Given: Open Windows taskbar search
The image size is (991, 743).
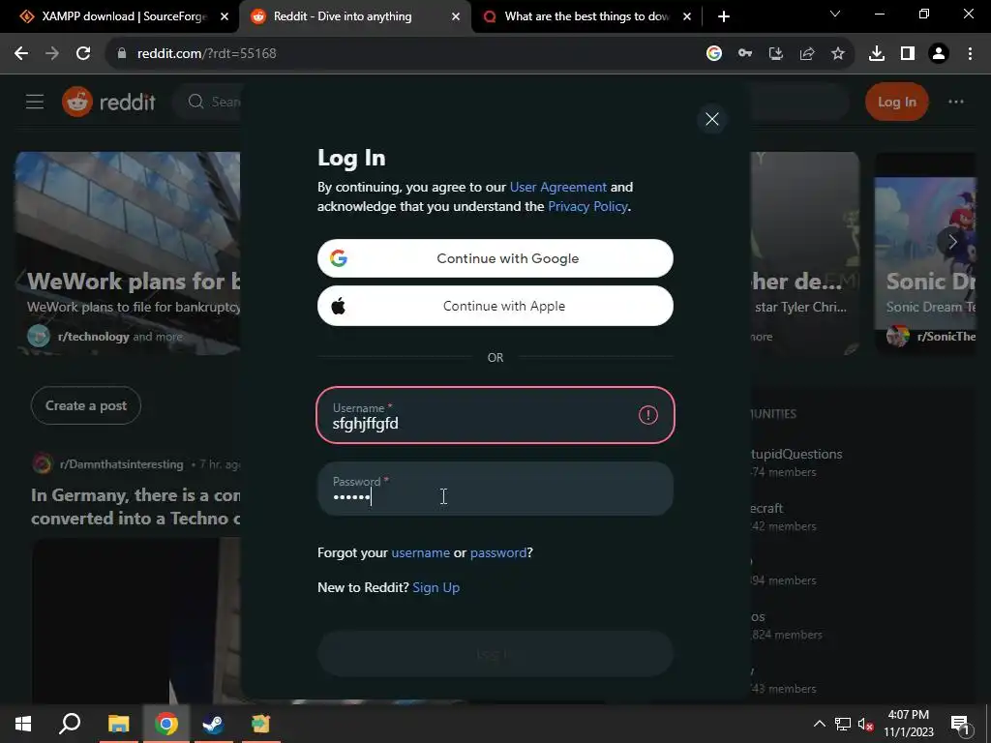Looking at the screenshot, I should tap(70, 724).
